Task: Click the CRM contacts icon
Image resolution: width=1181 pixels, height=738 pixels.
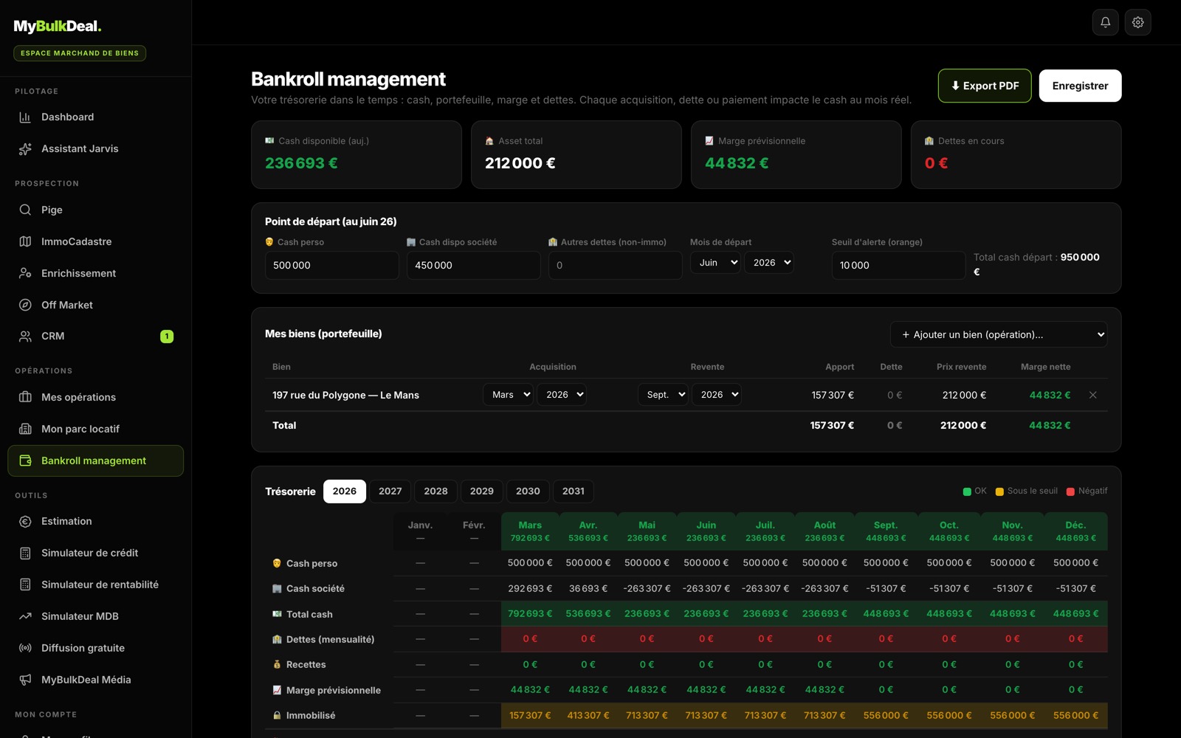Action: coord(25,336)
